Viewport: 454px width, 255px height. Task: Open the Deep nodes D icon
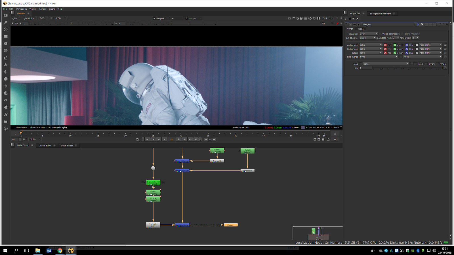click(6, 93)
